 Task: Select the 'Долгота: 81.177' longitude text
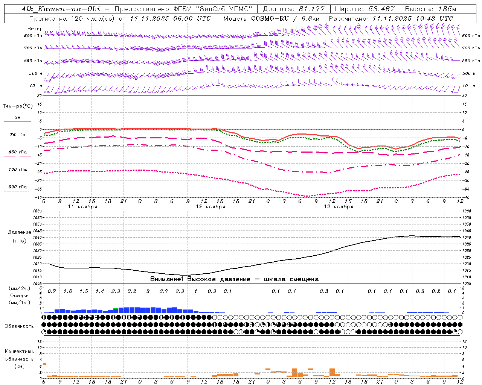(x=294, y=9)
